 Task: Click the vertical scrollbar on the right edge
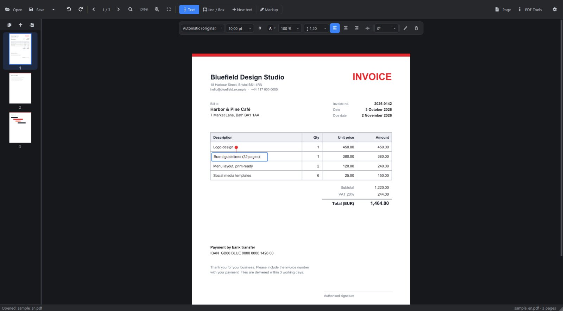point(561,138)
